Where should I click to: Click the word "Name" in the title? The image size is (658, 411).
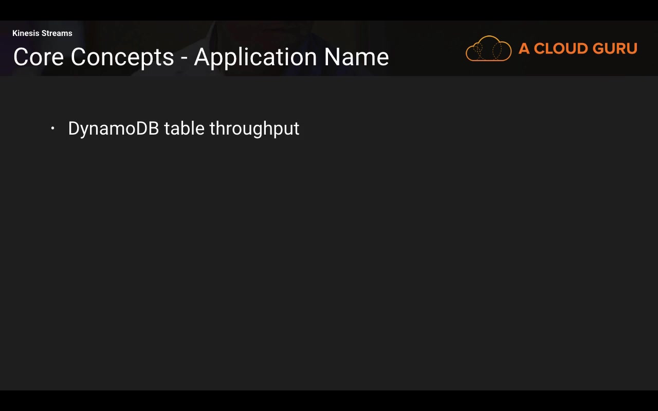tap(356, 57)
